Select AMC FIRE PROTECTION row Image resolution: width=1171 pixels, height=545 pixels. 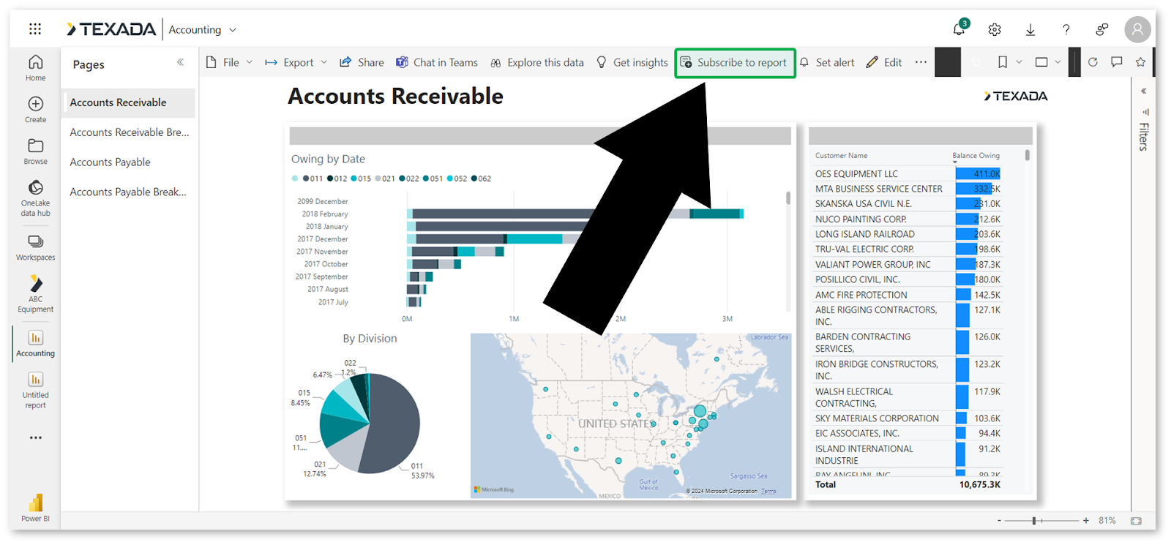point(908,295)
